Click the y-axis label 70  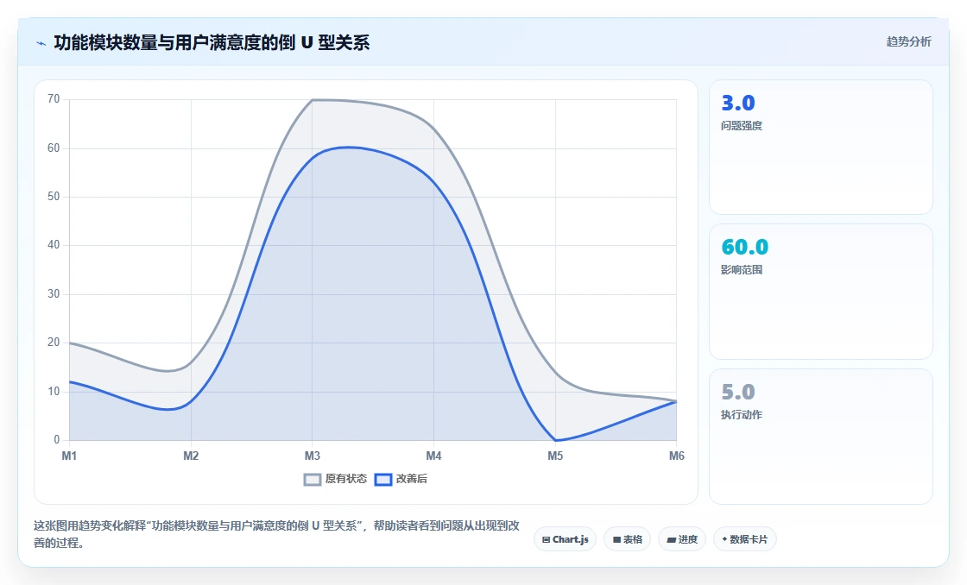coord(54,99)
